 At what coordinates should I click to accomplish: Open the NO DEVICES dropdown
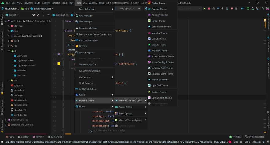[x=129, y=9]
